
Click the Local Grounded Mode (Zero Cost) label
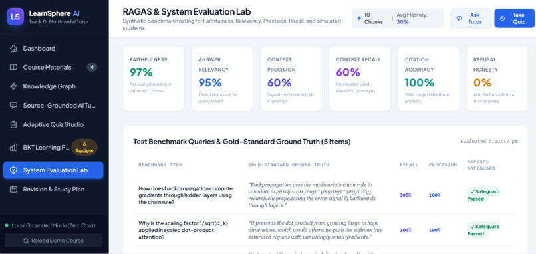(x=54, y=225)
